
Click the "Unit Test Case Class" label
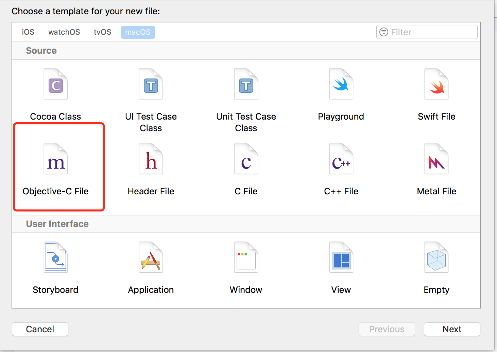click(x=246, y=122)
